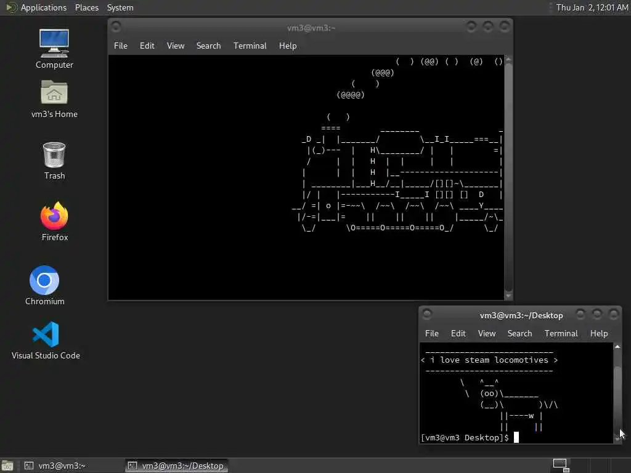
Task: Click the Applications menu logo icon in top panel
Action: [11, 7]
